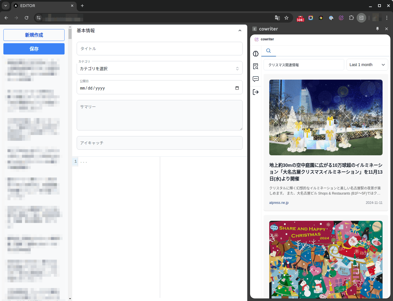393x301 pixels.
Task: Open the Share and Happy Christmas thumbnail
Action: coord(326,259)
